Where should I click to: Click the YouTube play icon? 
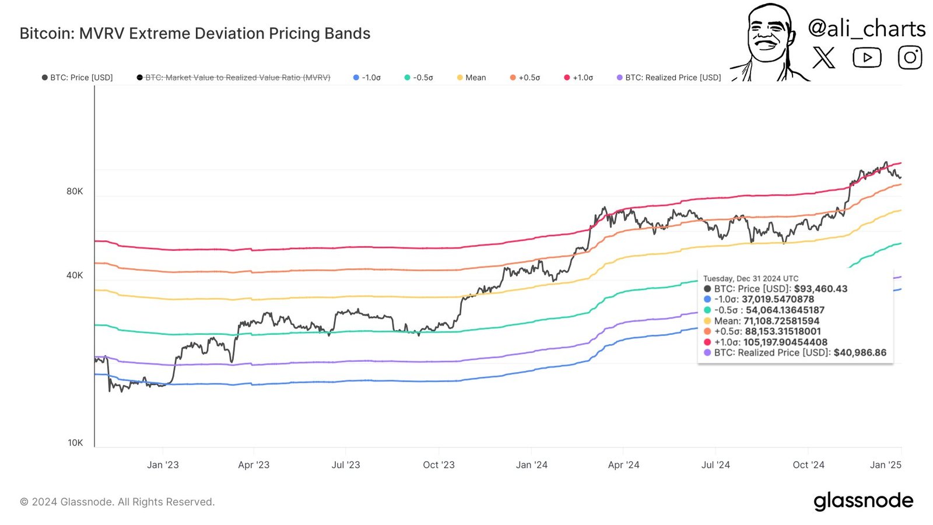(867, 57)
